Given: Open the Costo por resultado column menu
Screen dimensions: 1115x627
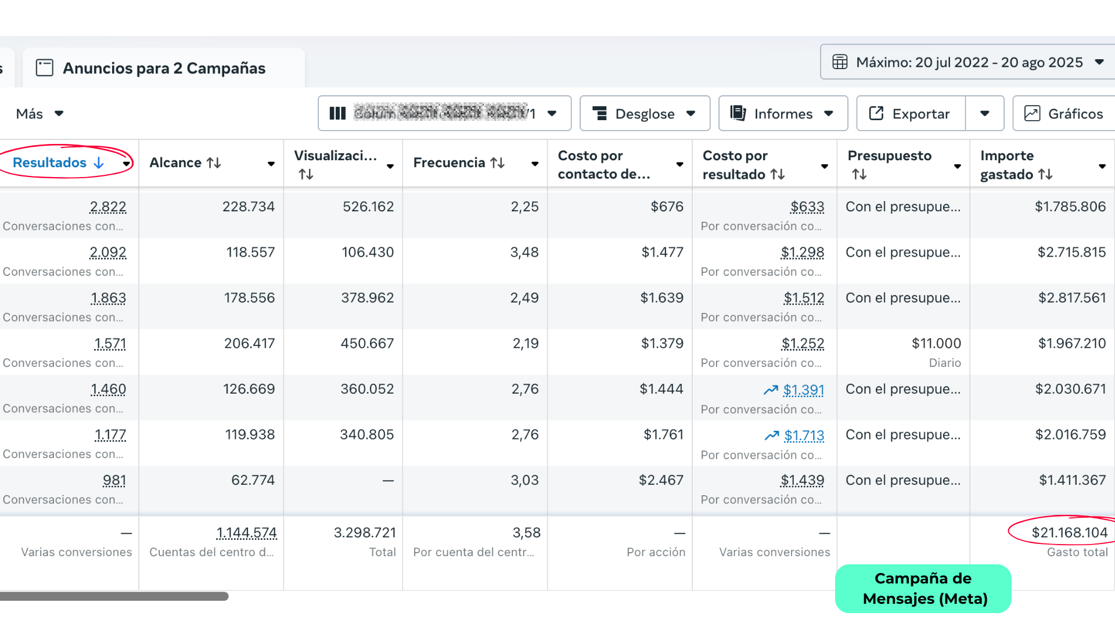Looking at the screenshot, I should point(824,167).
